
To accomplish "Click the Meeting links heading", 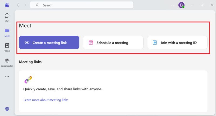I will pos(30,62).
